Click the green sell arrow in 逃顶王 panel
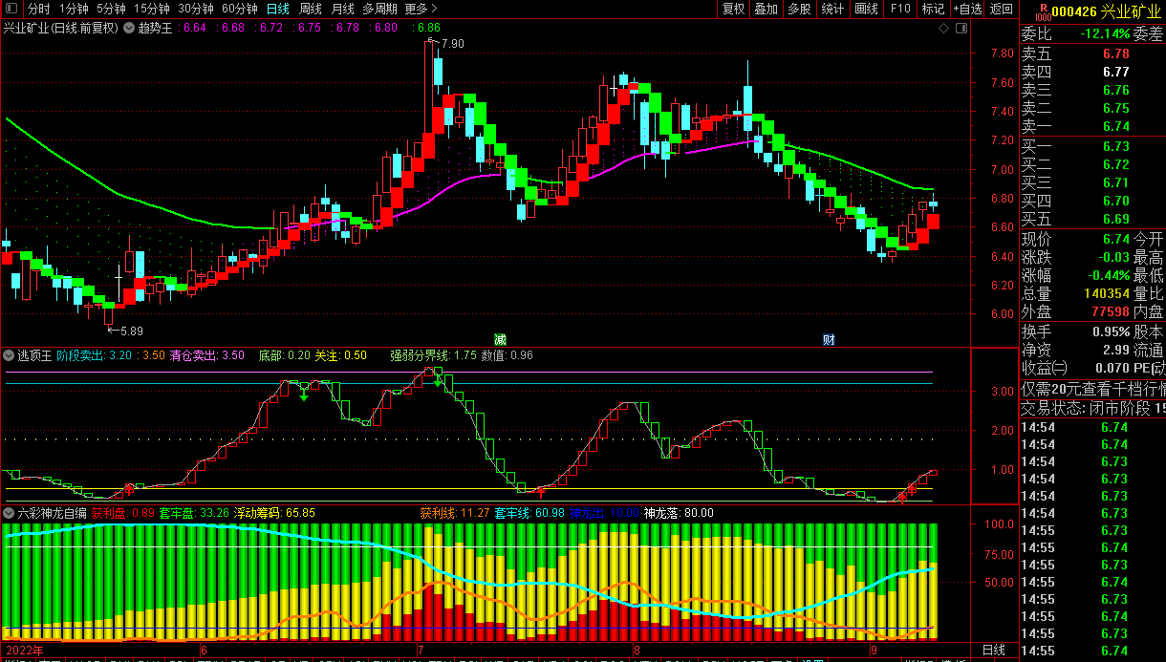1166x662 pixels. [304, 393]
